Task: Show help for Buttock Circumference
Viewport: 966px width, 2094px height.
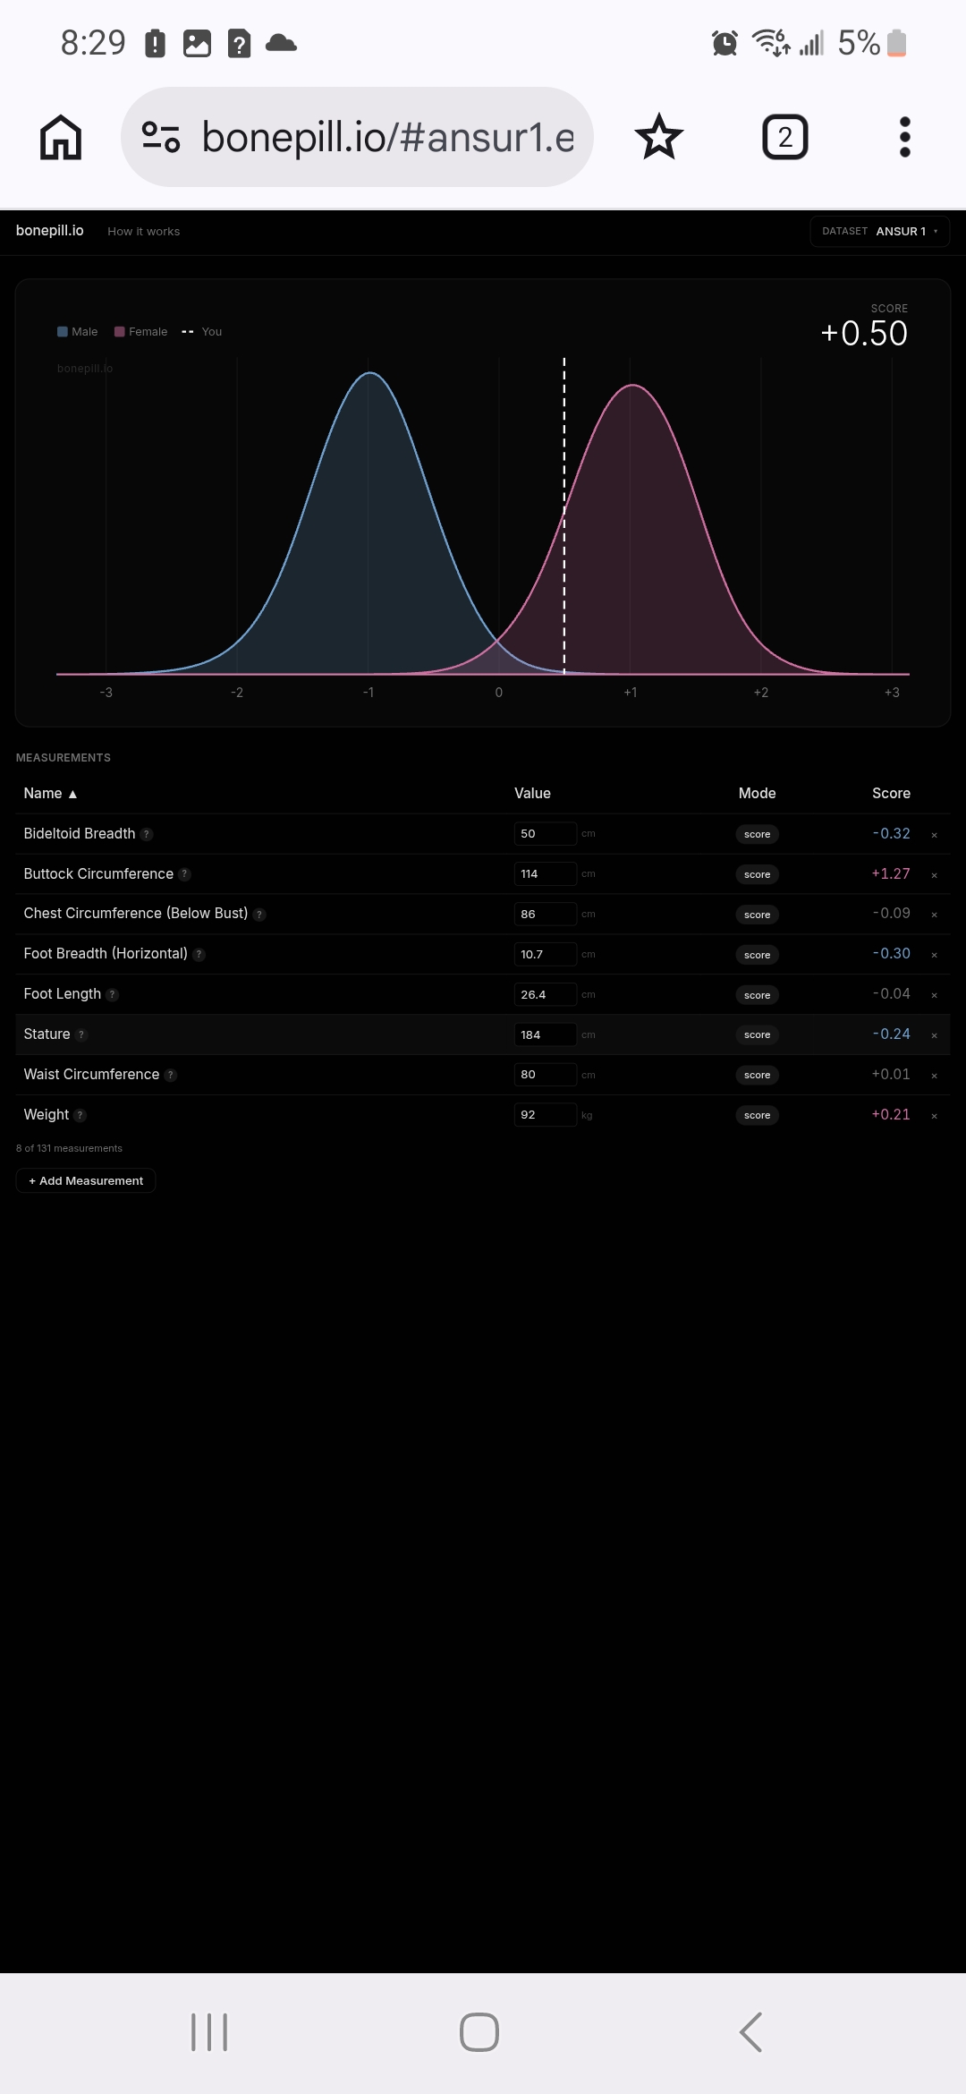Action: [x=185, y=874]
